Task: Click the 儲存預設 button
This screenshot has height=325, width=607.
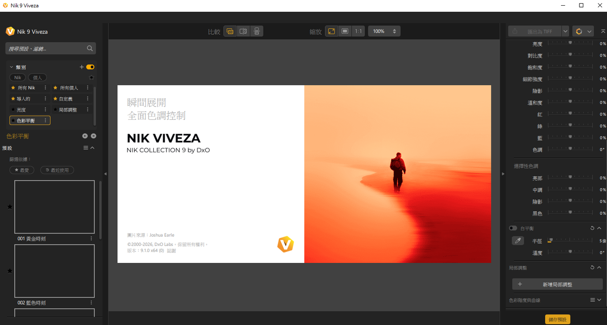Action: tap(557, 319)
